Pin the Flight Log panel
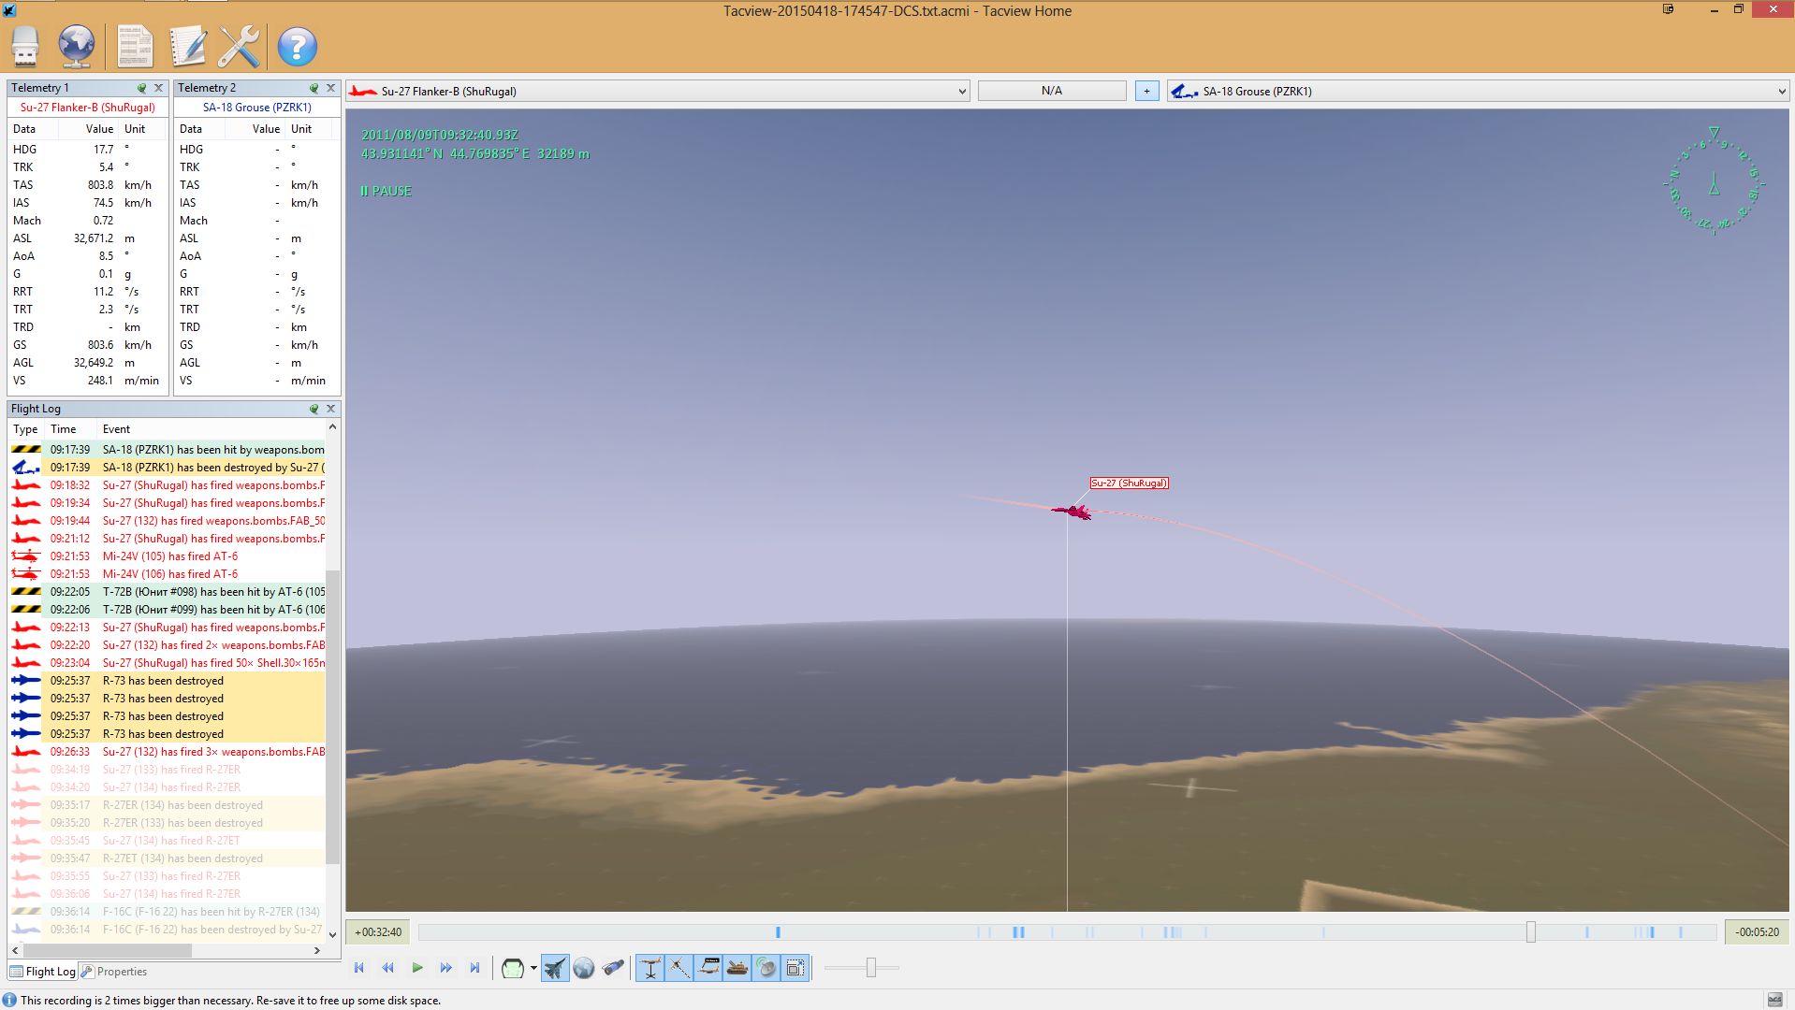 pos(314,409)
